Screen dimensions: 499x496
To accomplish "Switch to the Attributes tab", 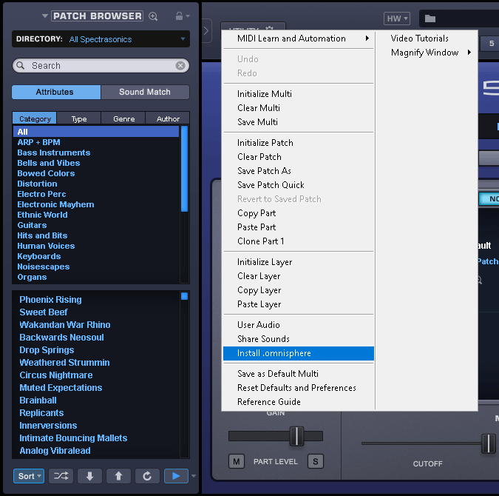I will (x=56, y=92).
